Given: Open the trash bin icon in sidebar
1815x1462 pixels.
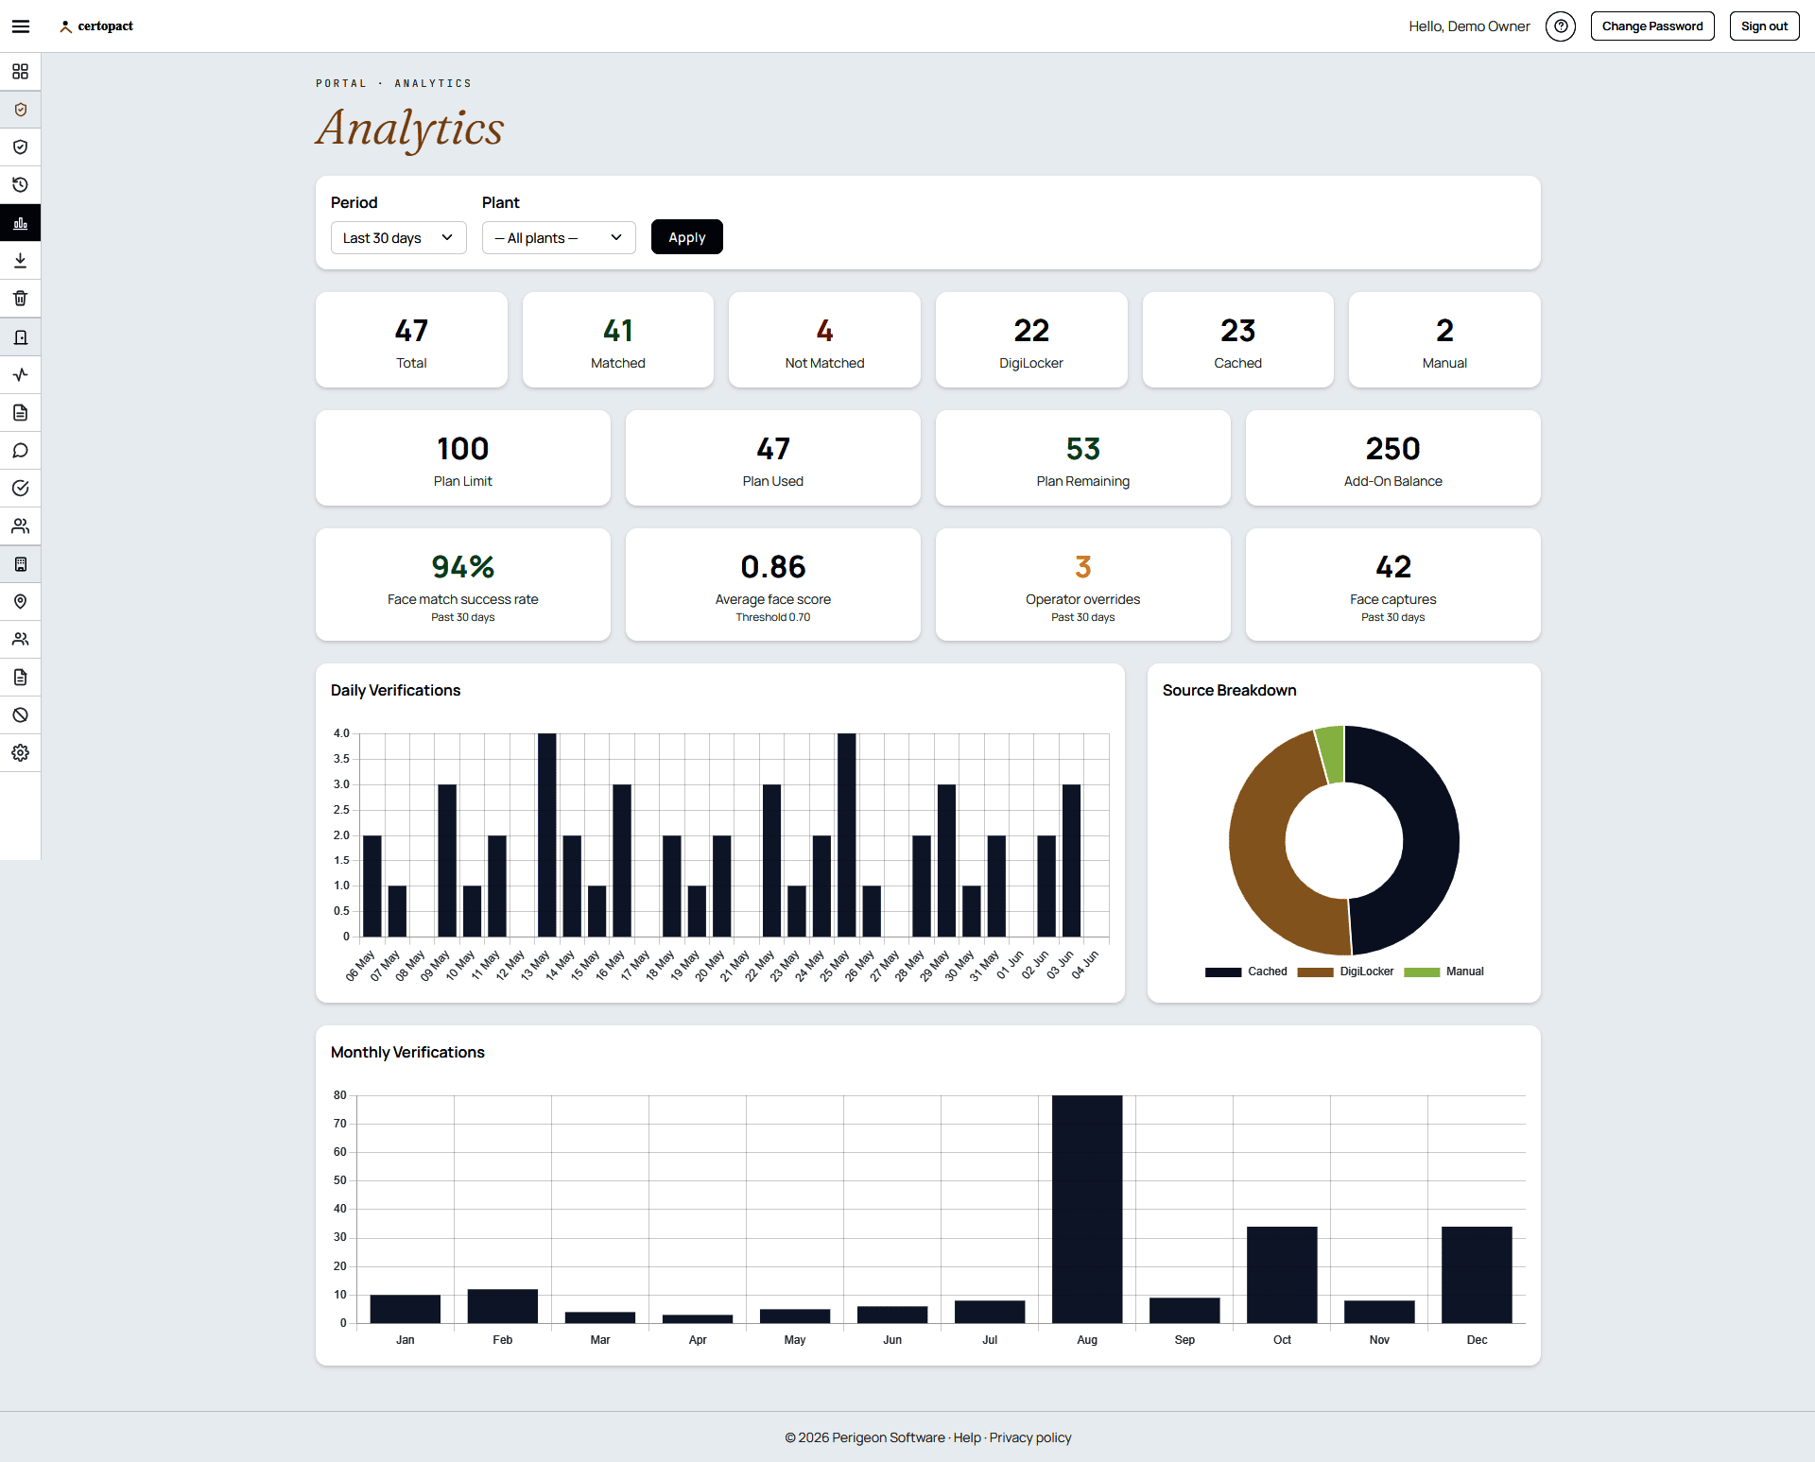Looking at the screenshot, I should point(20,299).
